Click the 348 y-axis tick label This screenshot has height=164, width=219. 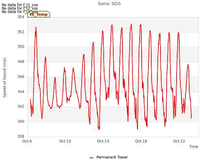(21, 61)
